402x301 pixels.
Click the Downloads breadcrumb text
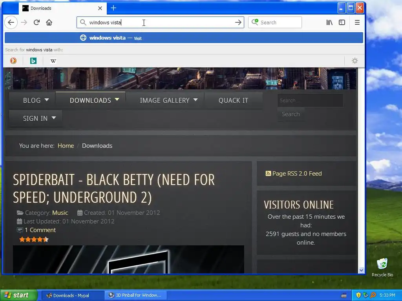(x=97, y=146)
